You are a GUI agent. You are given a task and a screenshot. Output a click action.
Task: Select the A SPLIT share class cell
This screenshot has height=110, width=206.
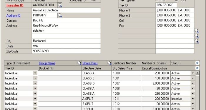97,99
